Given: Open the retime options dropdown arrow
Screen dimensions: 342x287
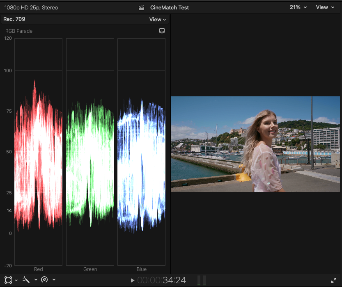Looking at the screenshot, I should pyautogui.click(x=54, y=280).
